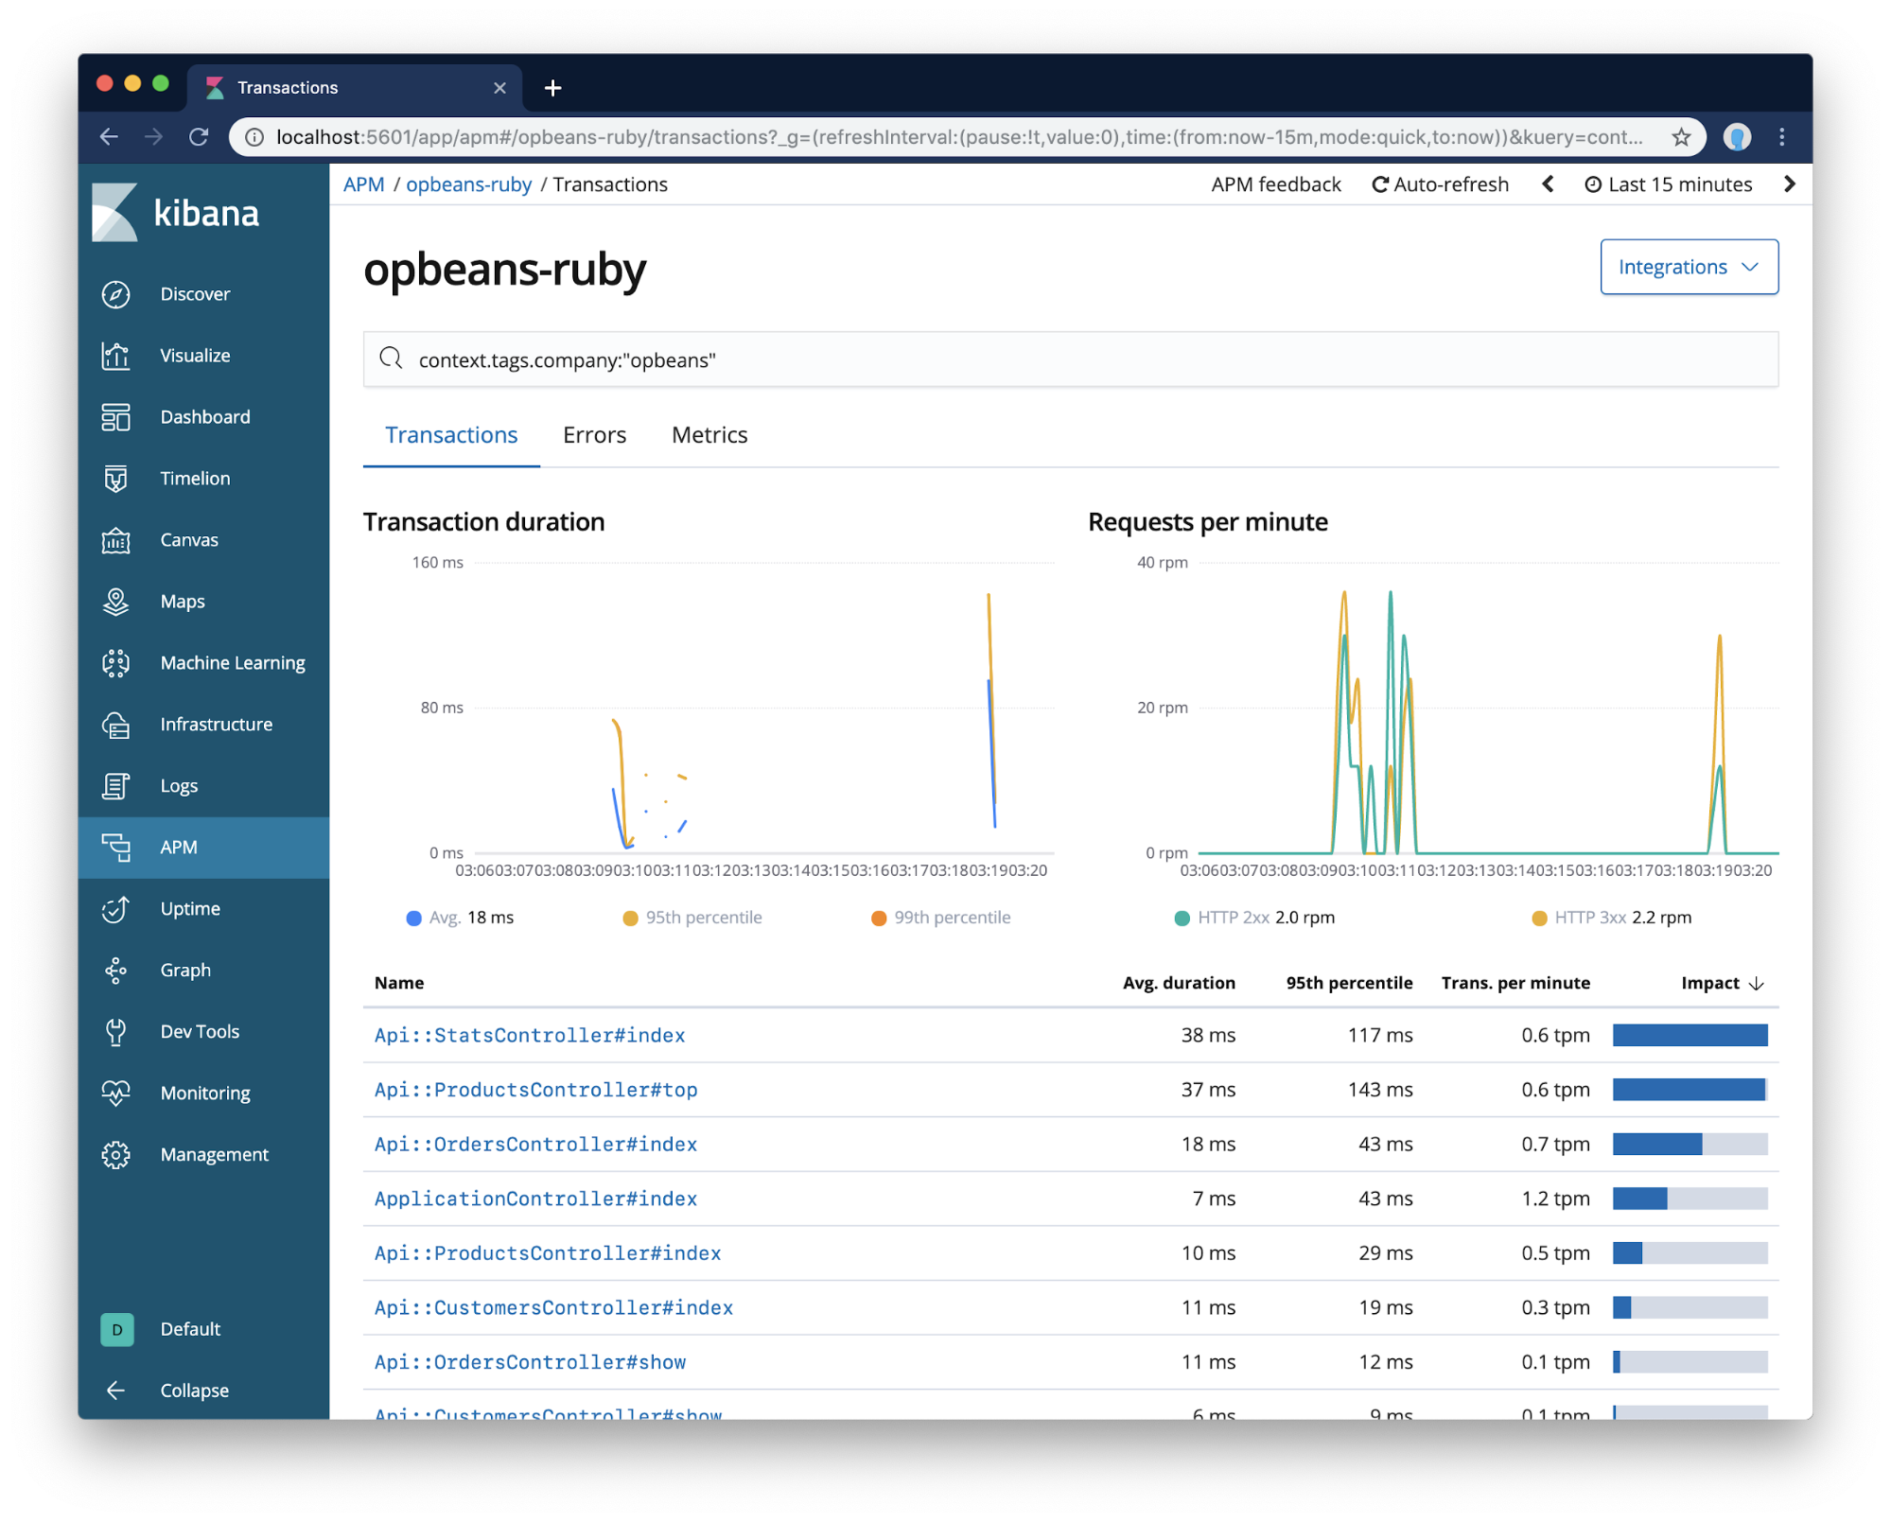
Task: Click APM feedback button
Action: coord(1274,185)
